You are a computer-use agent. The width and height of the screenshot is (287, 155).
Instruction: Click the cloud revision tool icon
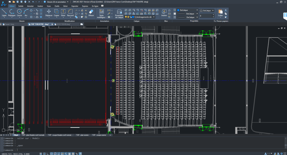[x=37, y=17]
